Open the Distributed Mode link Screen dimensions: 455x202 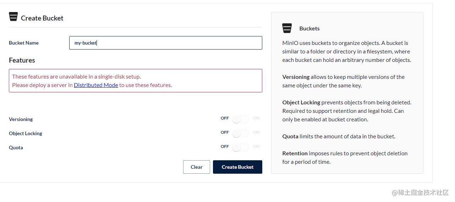tap(96, 85)
